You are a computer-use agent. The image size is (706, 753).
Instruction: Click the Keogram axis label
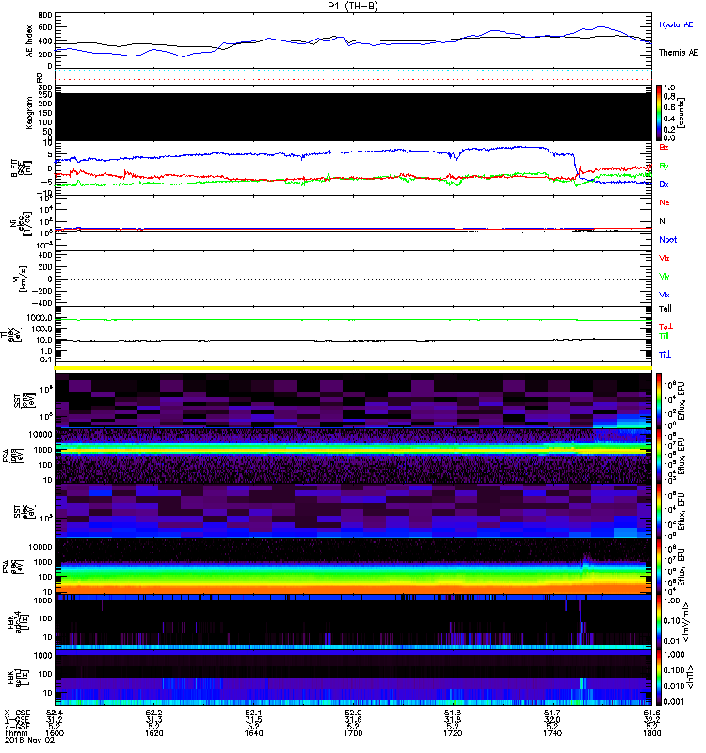tap(30, 113)
